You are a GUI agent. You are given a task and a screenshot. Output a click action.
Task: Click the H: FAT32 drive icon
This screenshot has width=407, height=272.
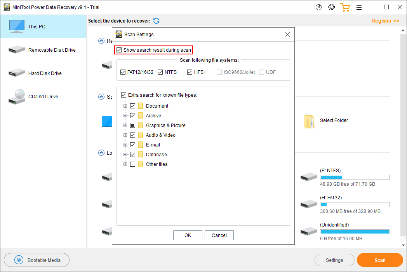coord(309,204)
